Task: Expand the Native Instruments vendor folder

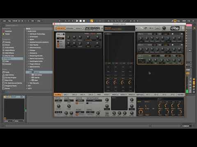Action: [29, 58]
